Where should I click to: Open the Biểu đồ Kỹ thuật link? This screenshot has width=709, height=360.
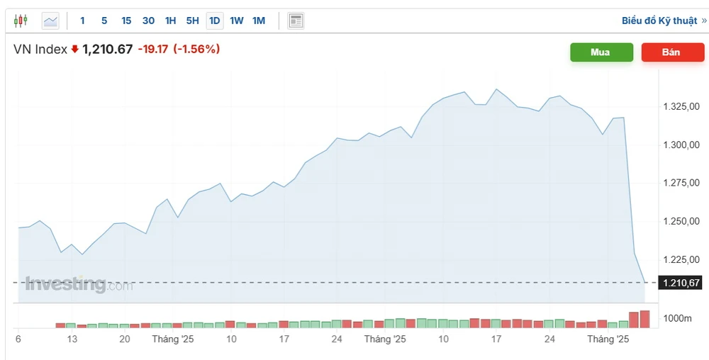click(664, 21)
